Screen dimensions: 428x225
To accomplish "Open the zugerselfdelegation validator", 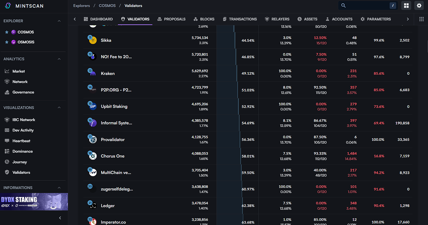I will click(117, 189).
